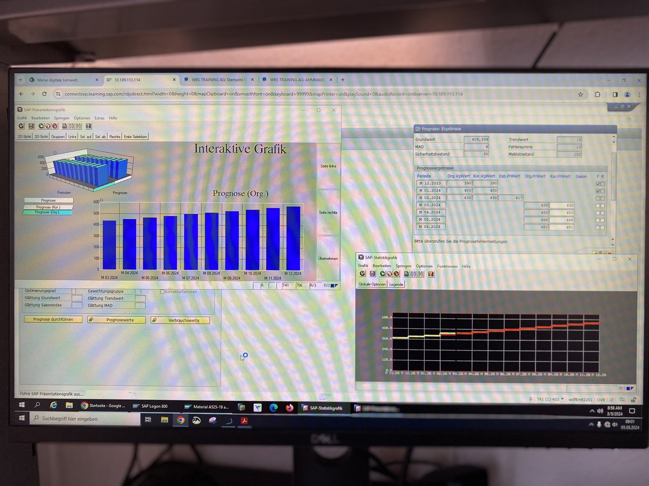The width and height of the screenshot is (649, 486).
Task: Open the help question mark icon in SAP-Präsentationsgrafik
Action: click(89, 126)
